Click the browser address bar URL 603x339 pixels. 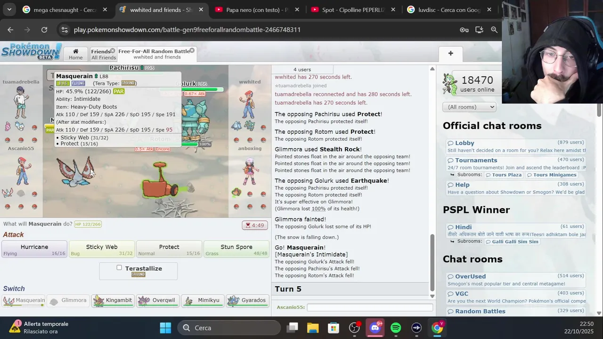tap(187, 30)
